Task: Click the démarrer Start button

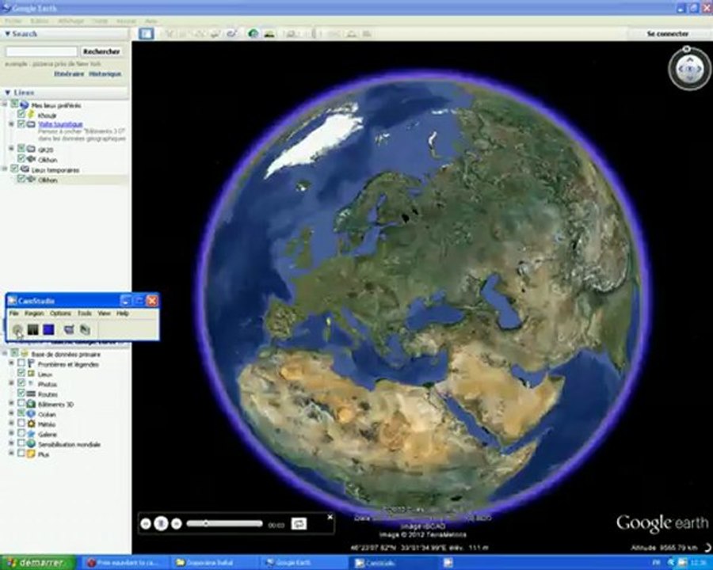Action: click(37, 563)
